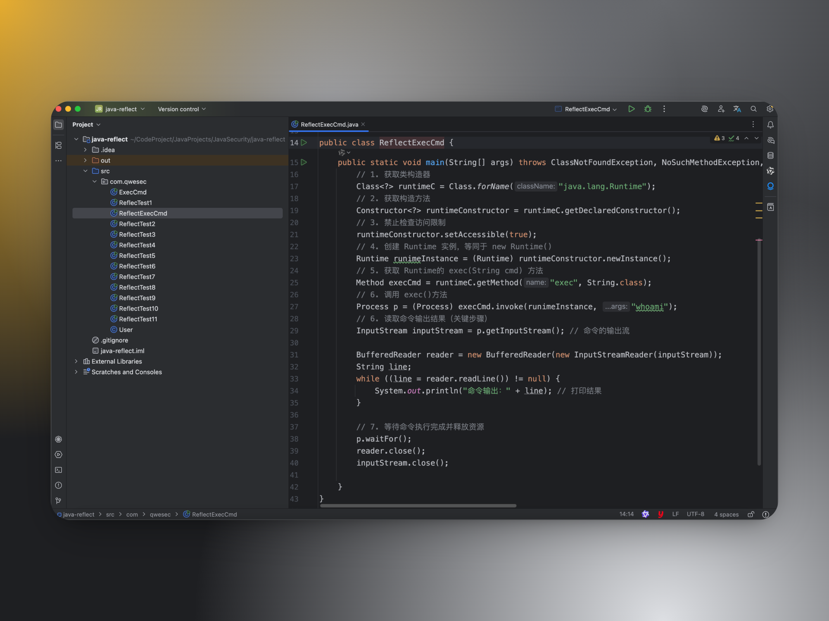Click run gutter arrow on line 15
This screenshot has width=829, height=621.
(304, 162)
